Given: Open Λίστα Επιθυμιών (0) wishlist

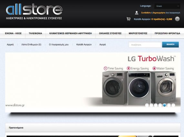Looking at the screenshot, I should pyautogui.click(x=31, y=44).
